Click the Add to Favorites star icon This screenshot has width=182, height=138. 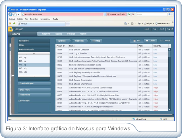coord(14,23)
